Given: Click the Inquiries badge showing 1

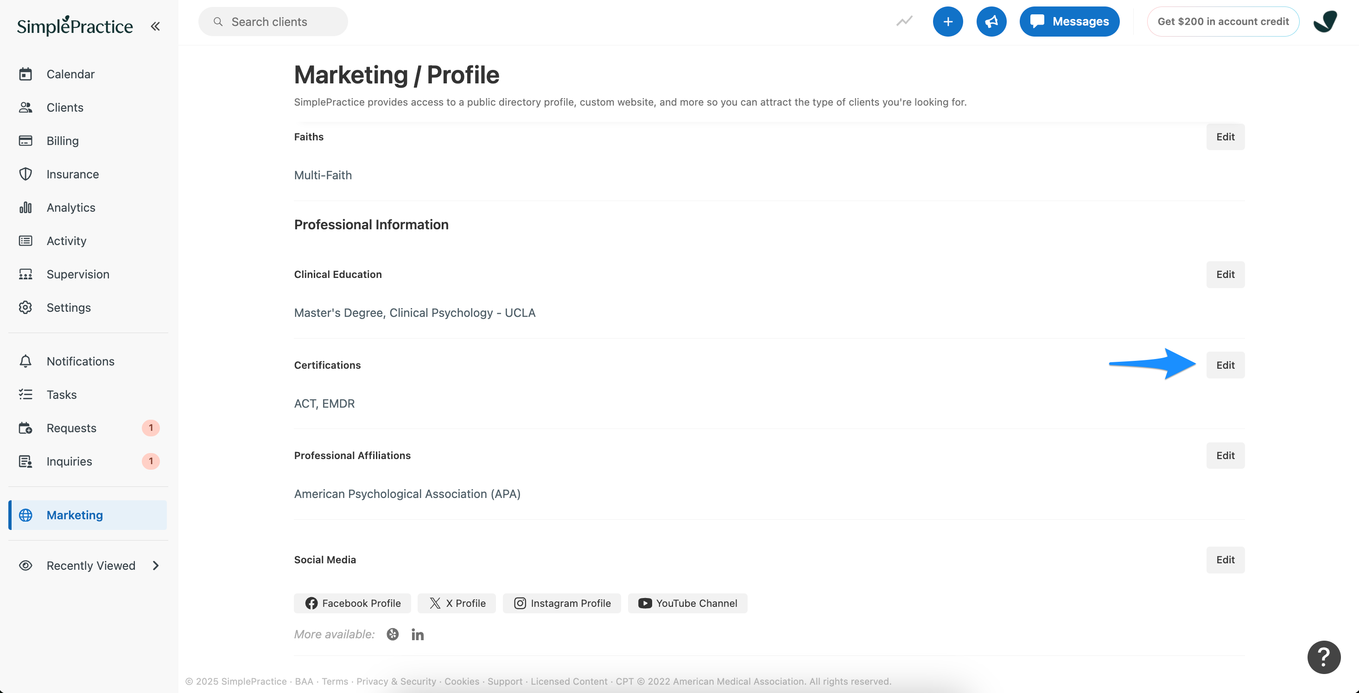Looking at the screenshot, I should (151, 461).
